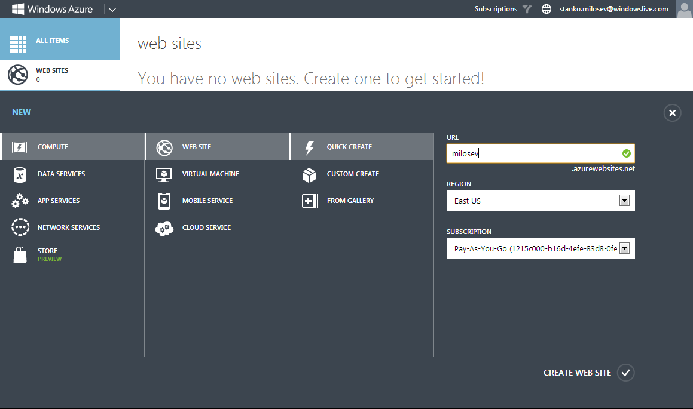This screenshot has height=409, width=693.
Task: Select the Network Services dotted-circle icon
Action: coord(20,227)
